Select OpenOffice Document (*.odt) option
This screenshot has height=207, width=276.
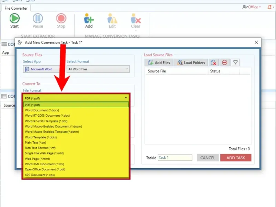[76, 169]
